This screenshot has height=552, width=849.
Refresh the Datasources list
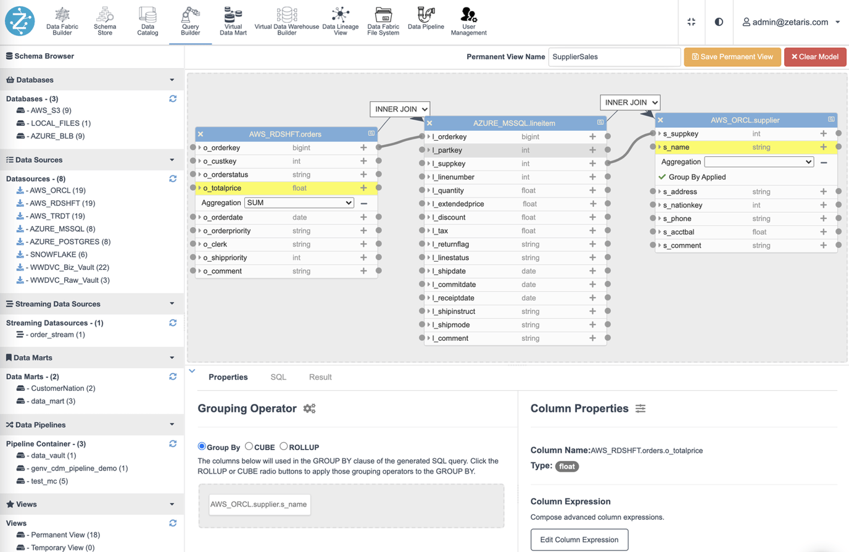173,178
